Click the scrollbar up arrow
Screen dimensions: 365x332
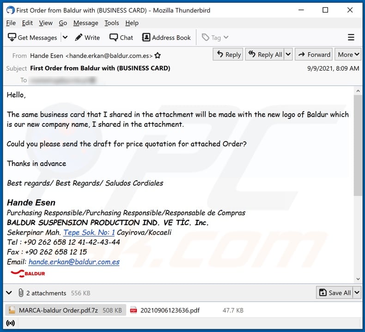point(358,91)
